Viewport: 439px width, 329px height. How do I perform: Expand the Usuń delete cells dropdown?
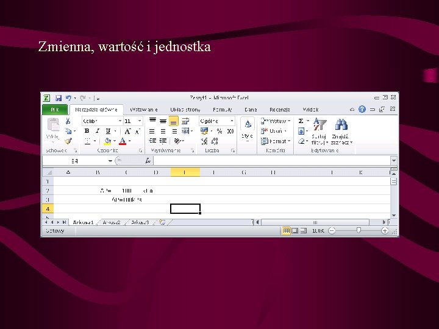[285, 131]
